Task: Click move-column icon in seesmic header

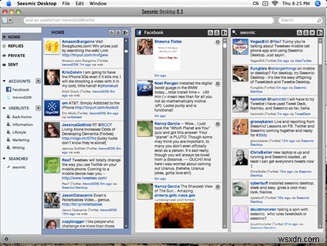Action: [320, 33]
